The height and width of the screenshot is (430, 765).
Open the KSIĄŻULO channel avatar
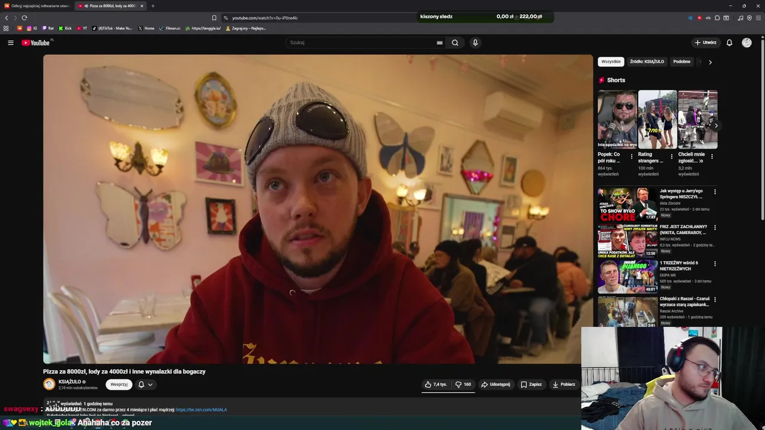tap(49, 385)
